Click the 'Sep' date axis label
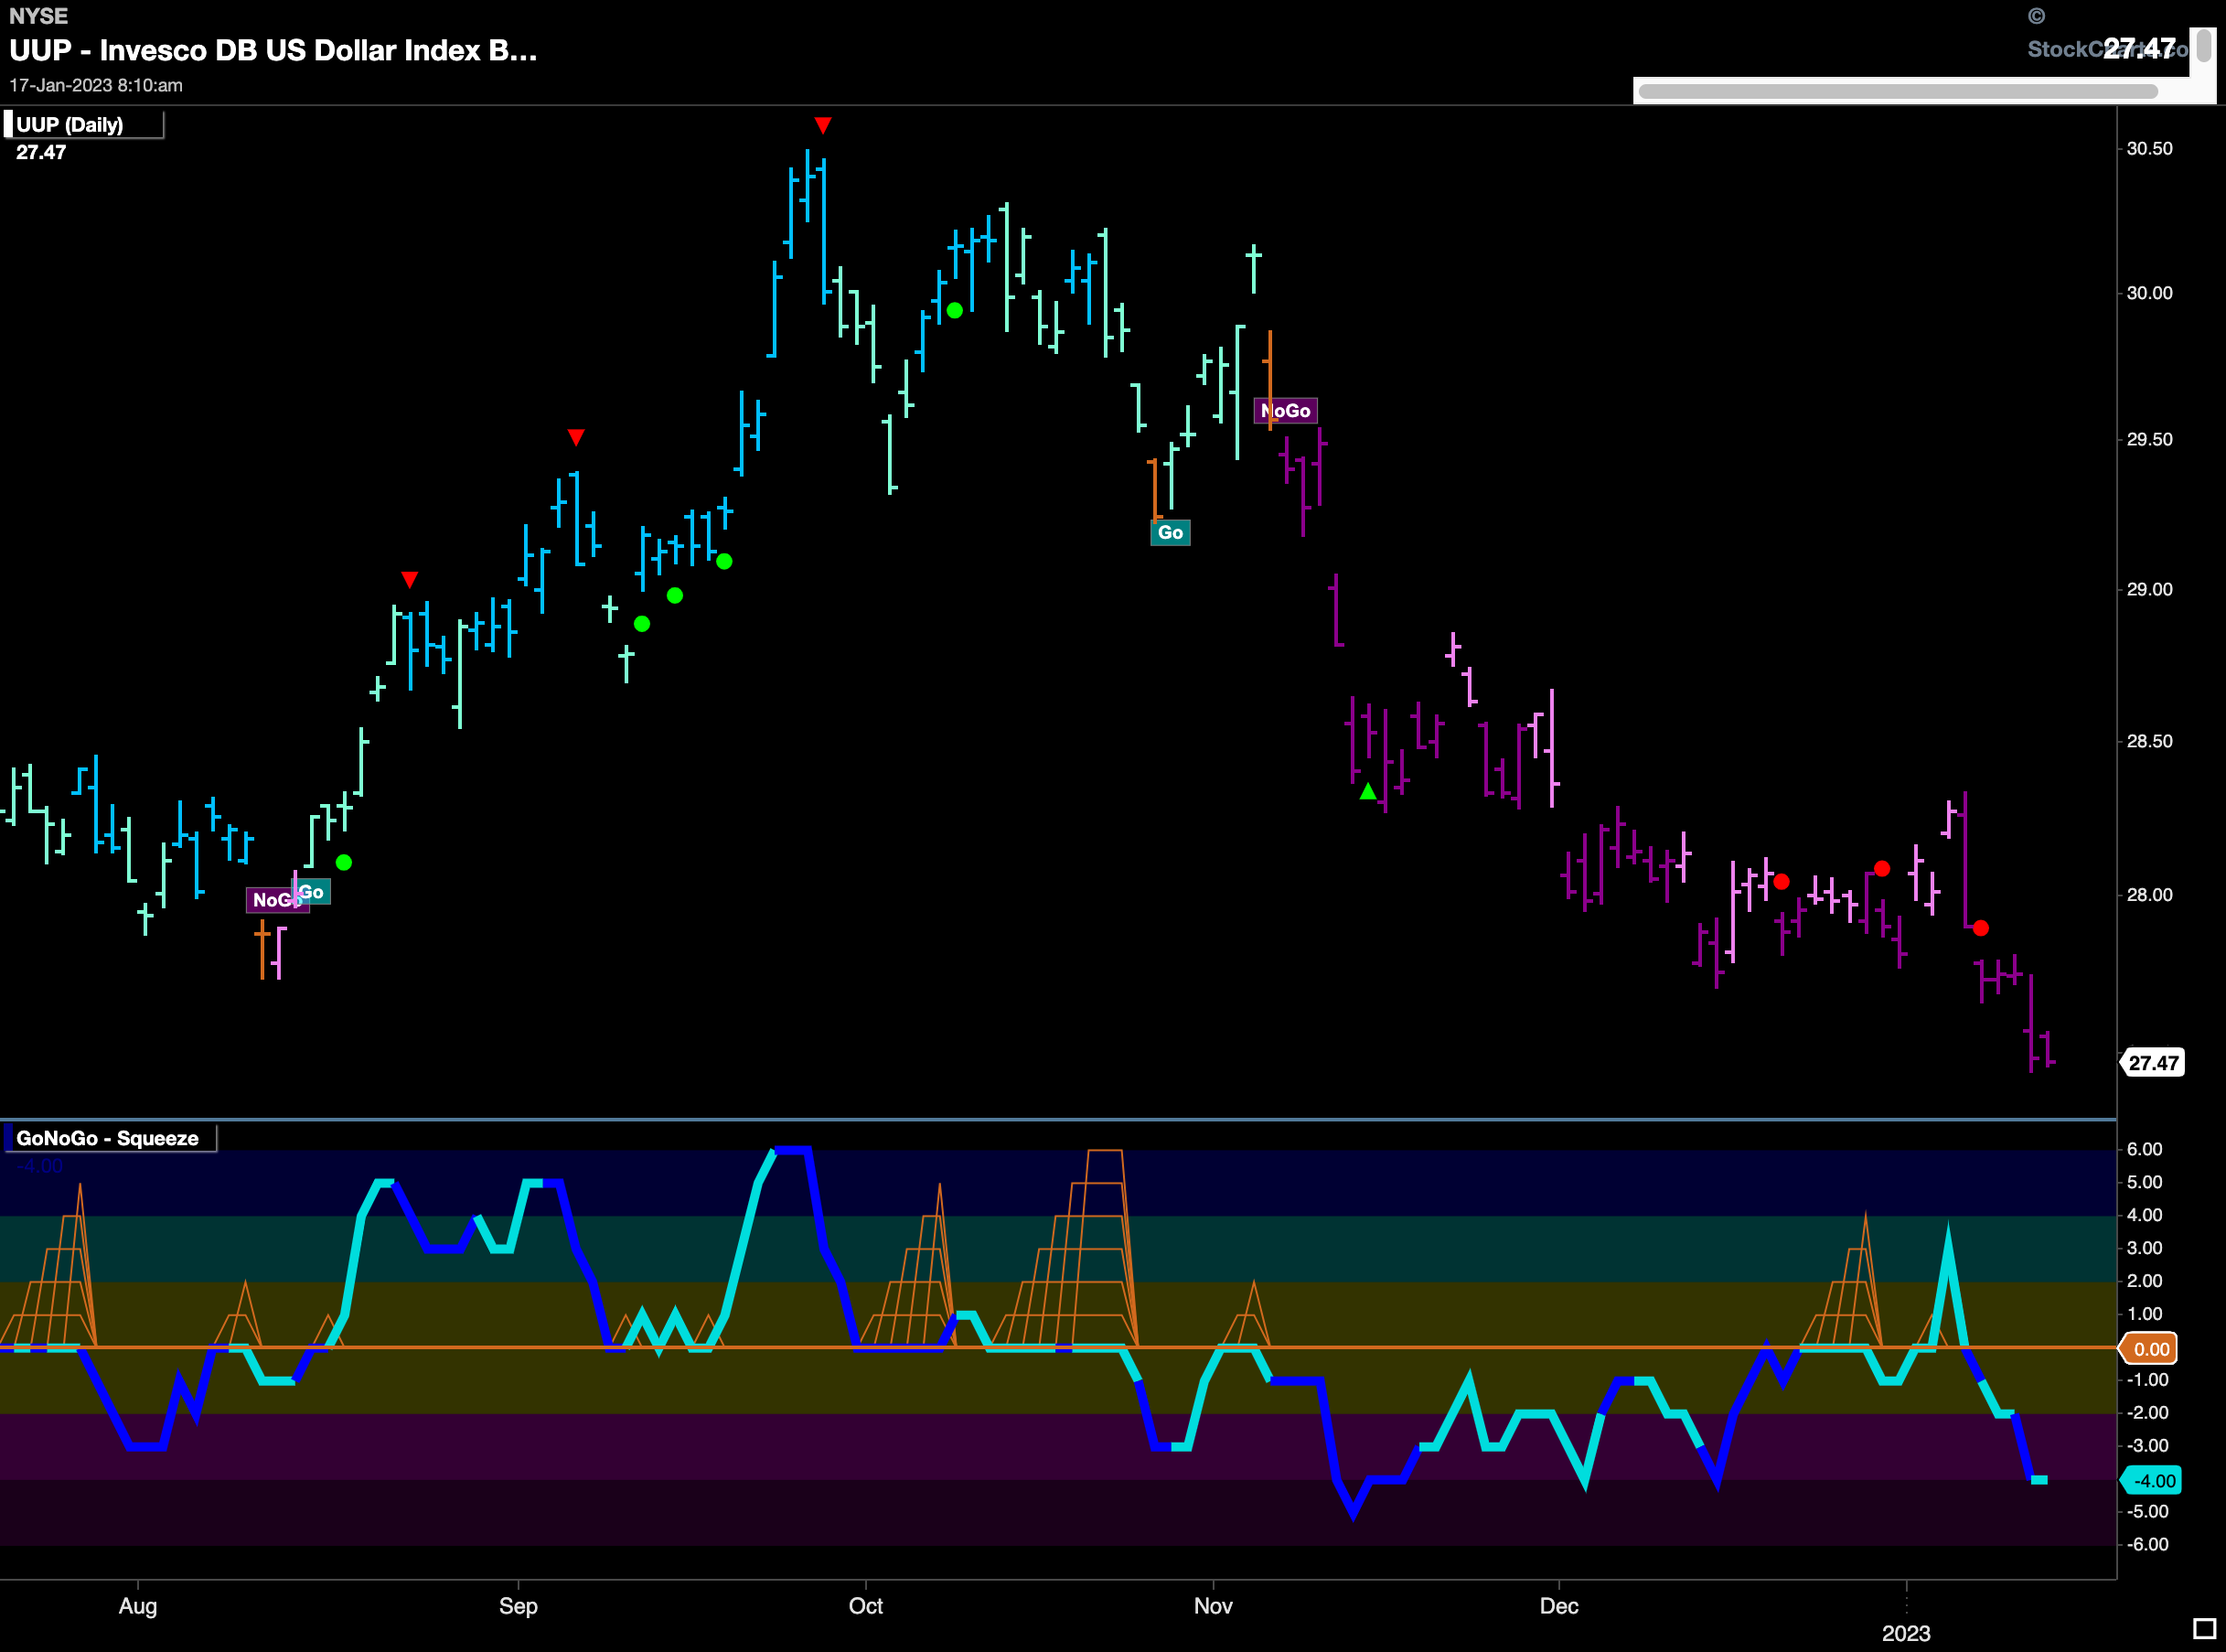 click(x=518, y=1606)
